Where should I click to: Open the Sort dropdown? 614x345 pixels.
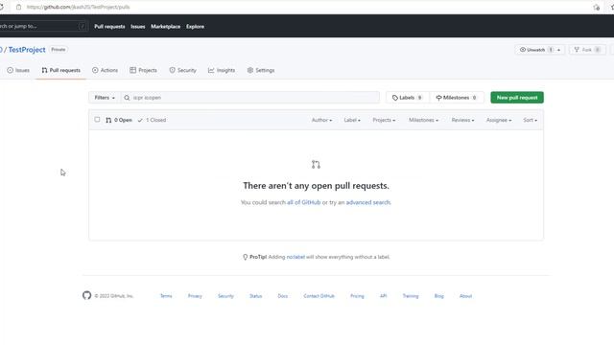(x=530, y=120)
